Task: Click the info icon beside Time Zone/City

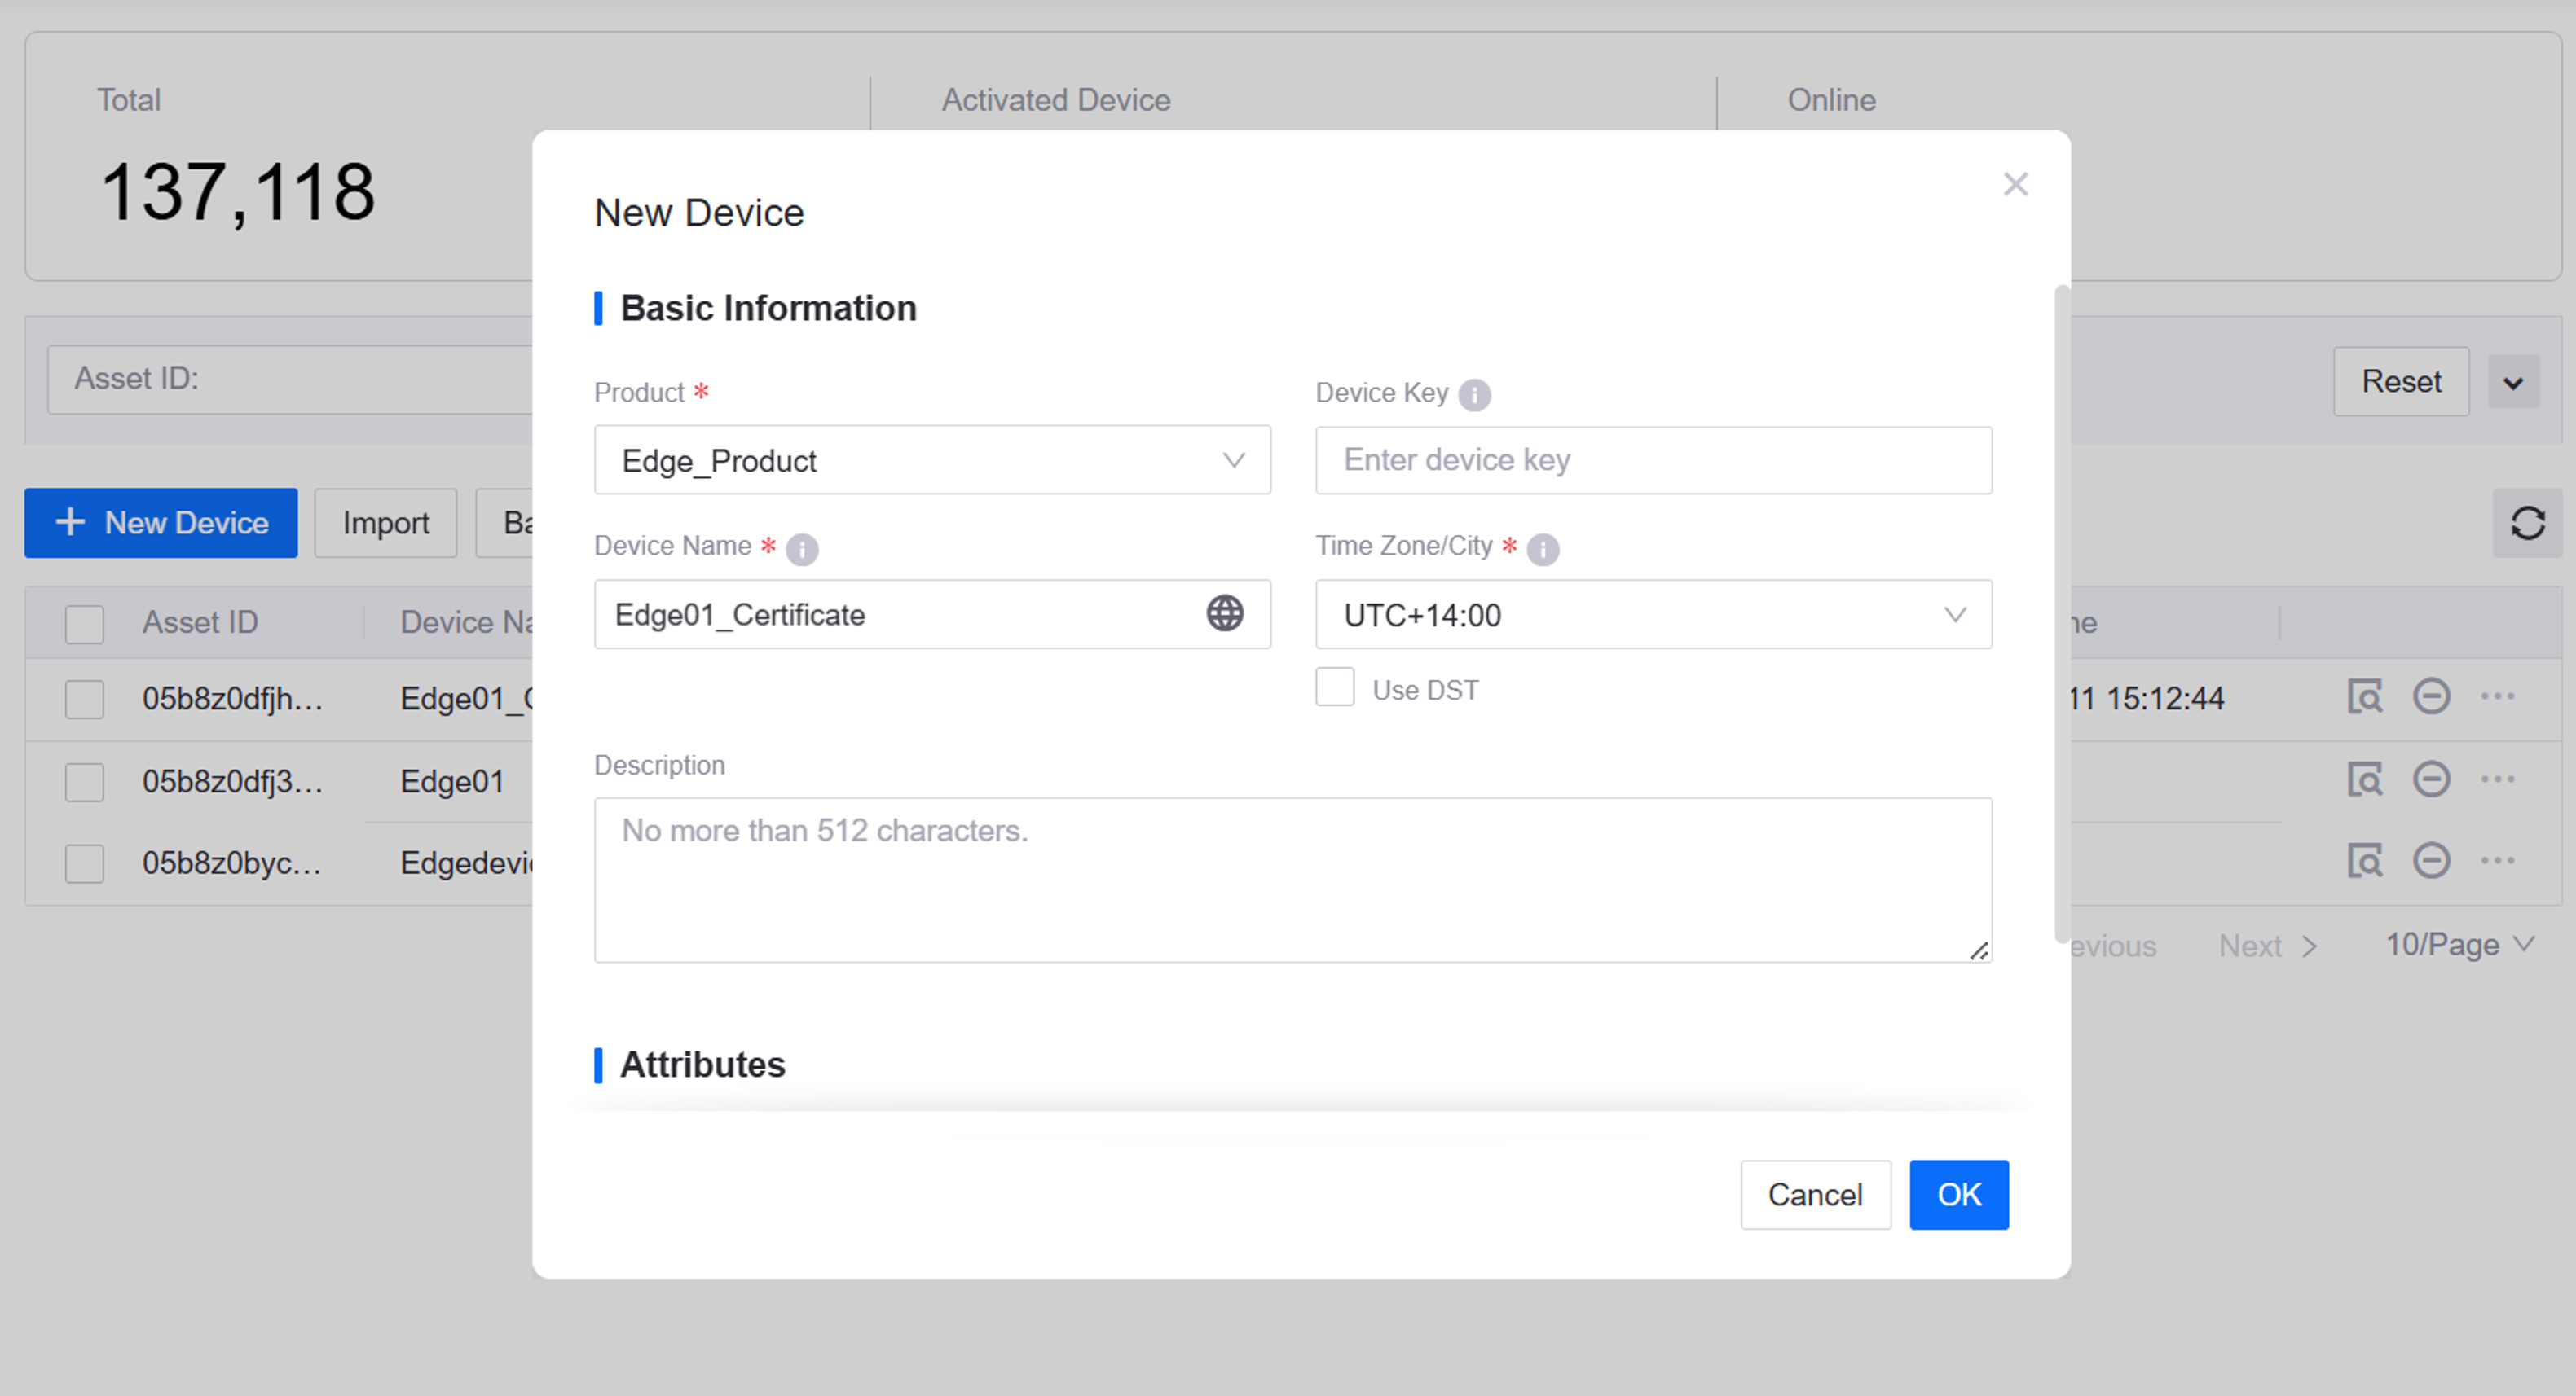Action: [x=1542, y=549]
